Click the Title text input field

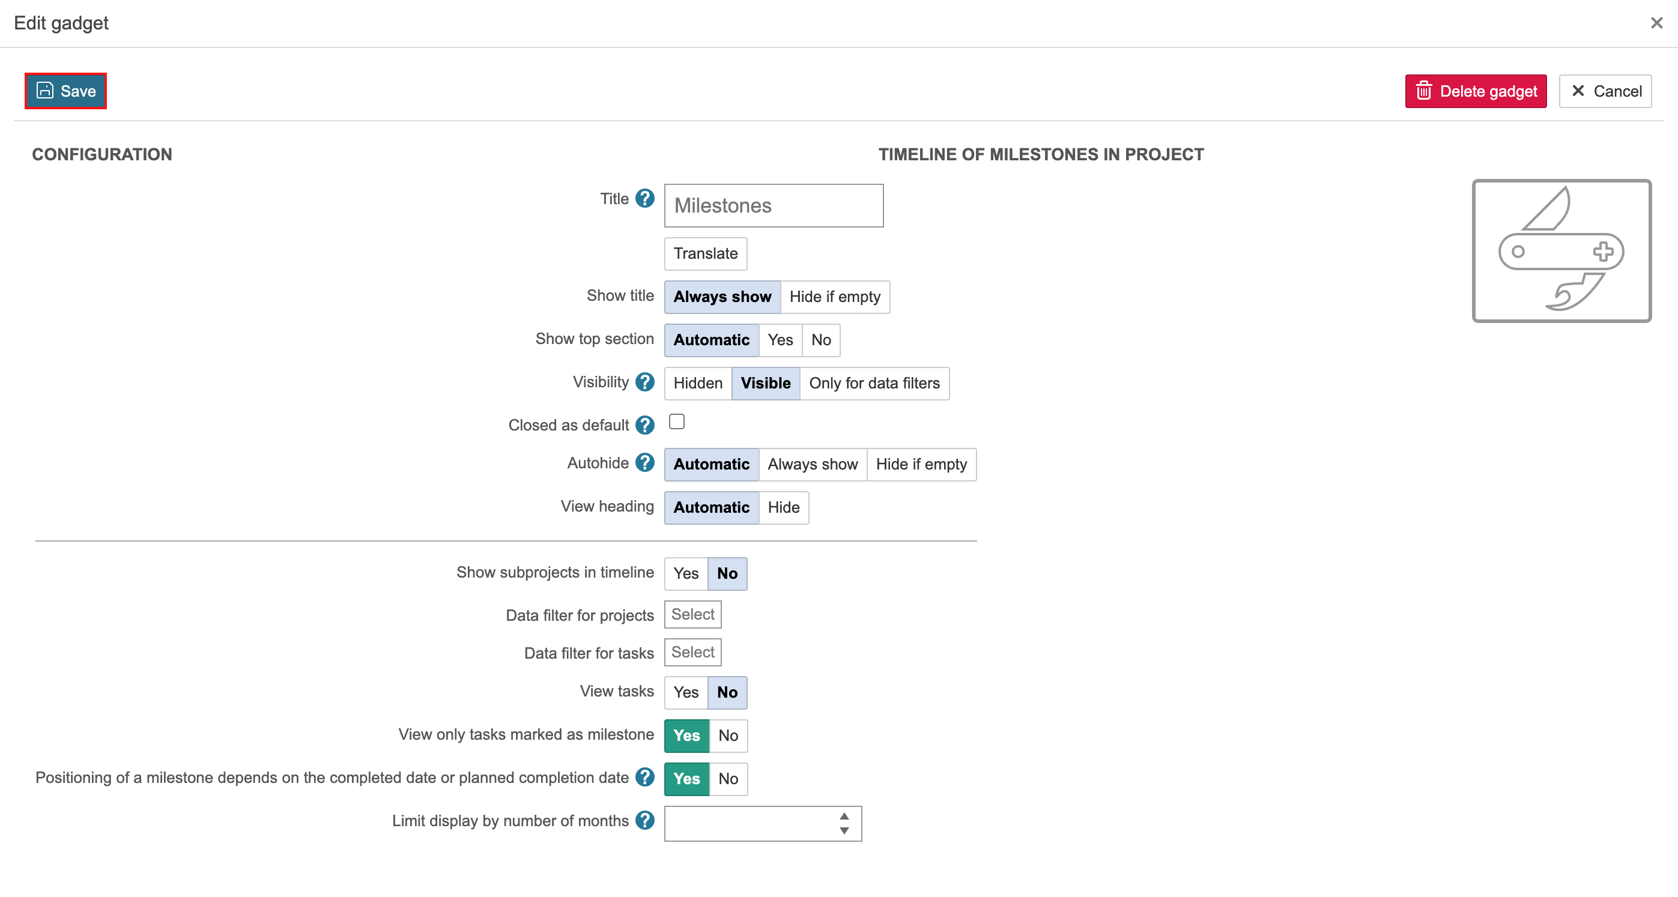773,206
